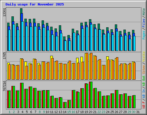Click day label 1 on the x-axis
147x115 pixels.
(x=9, y=112)
